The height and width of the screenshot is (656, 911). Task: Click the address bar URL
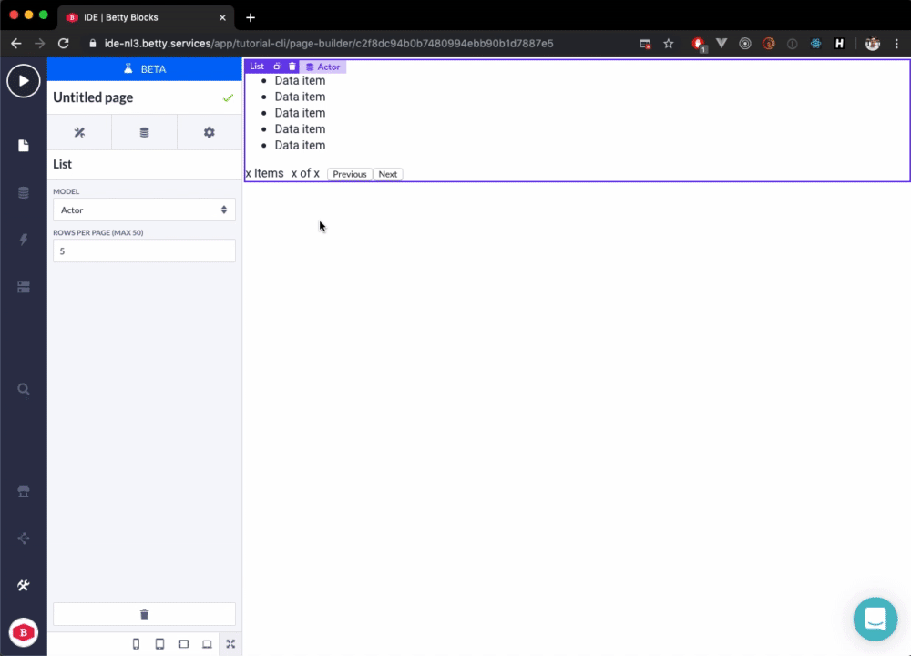click(x=329, y=44)
